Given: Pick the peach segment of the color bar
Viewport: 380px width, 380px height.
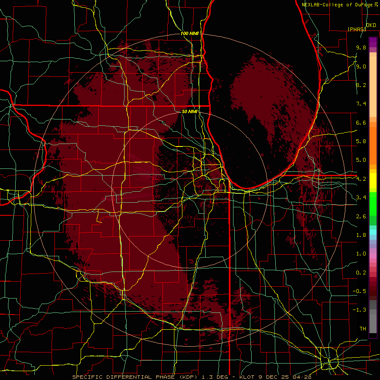Looking at the screenshot, I should pyautogui.click(x=373, y=87).
